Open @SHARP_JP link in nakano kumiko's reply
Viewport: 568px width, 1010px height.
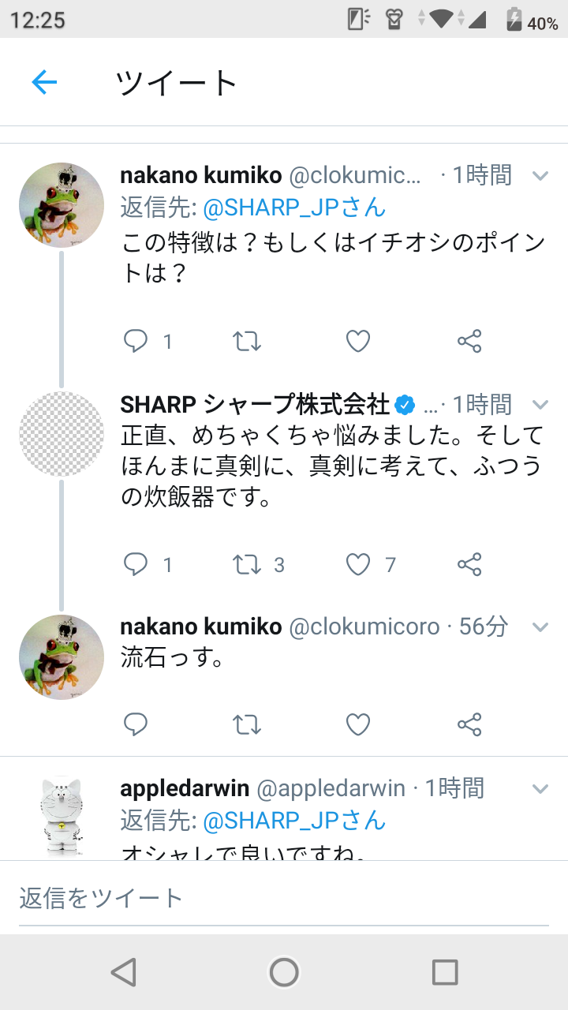[293, 208]
